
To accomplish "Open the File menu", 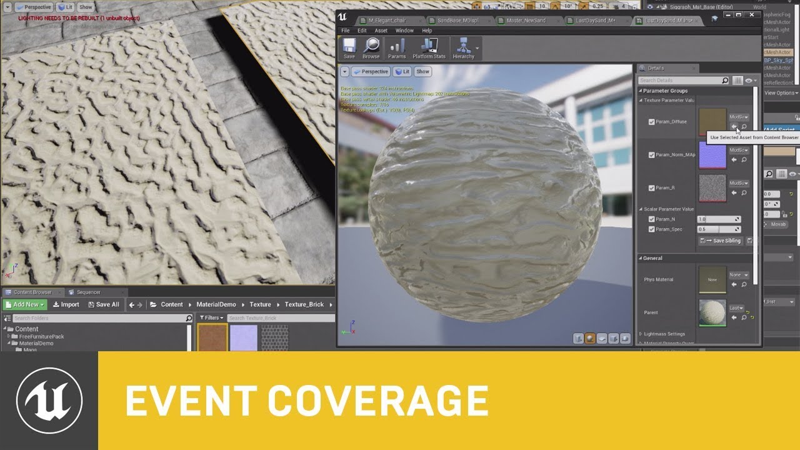I will pos(345,31).
